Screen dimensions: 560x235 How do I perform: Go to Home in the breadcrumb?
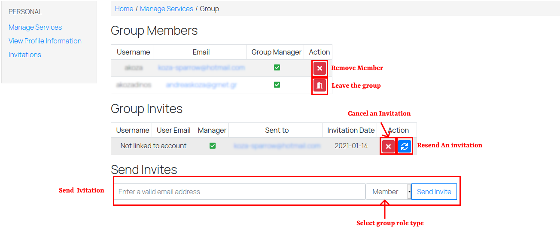tap(124, 9)
